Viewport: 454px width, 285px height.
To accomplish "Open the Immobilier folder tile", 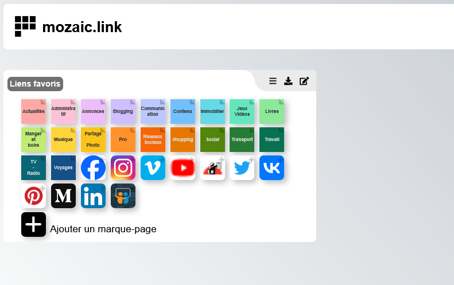I will [212, 111].
